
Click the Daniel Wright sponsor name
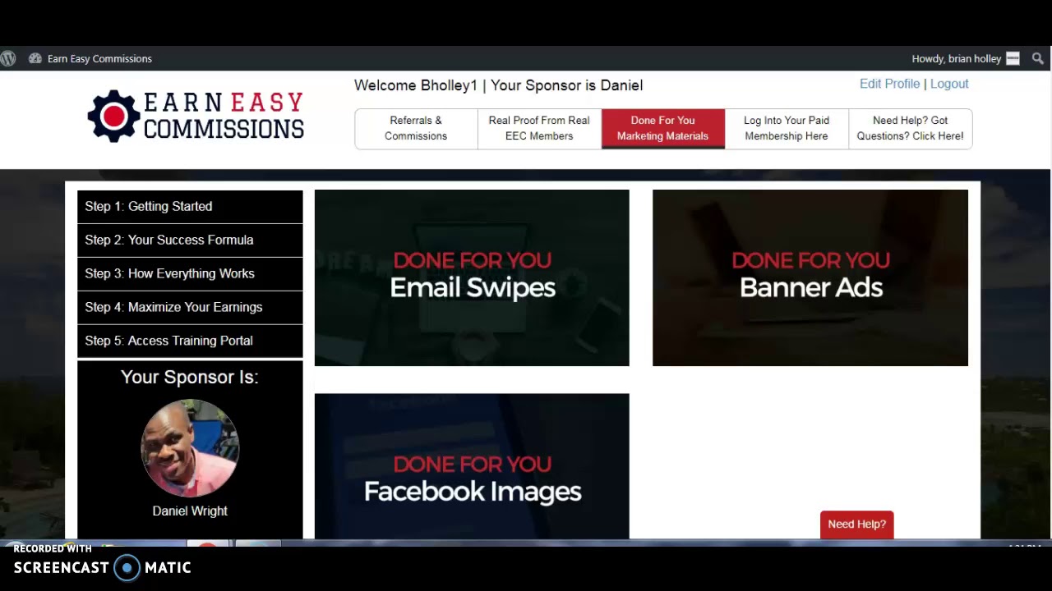point(190,511)
